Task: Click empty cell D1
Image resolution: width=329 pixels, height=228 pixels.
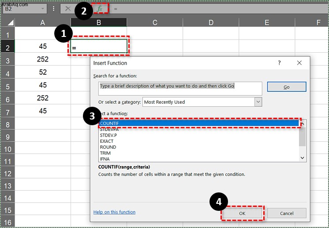Action: coord(211,33)
